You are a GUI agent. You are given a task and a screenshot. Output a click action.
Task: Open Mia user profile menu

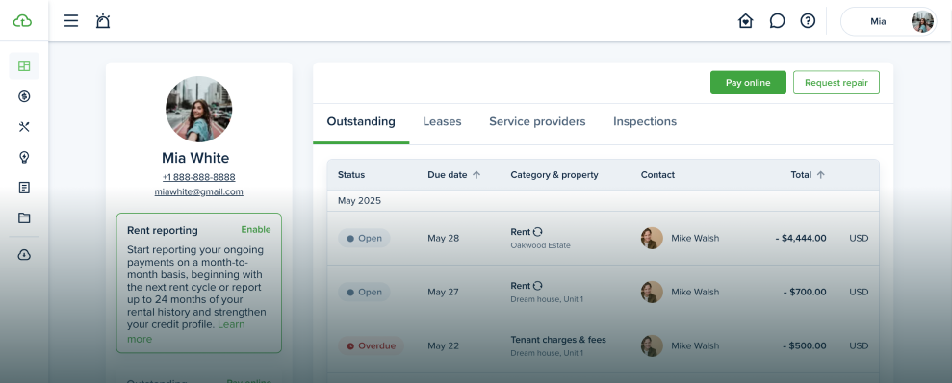tap(888, 21)
